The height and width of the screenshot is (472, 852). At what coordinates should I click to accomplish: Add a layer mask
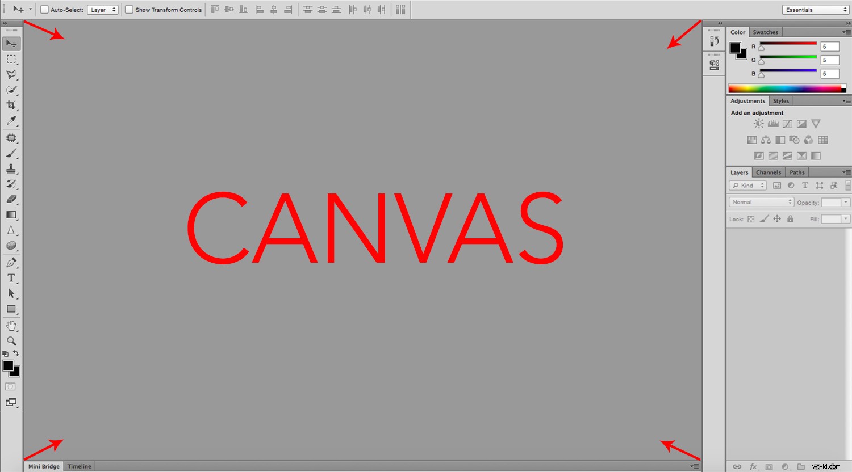[769, 467]
